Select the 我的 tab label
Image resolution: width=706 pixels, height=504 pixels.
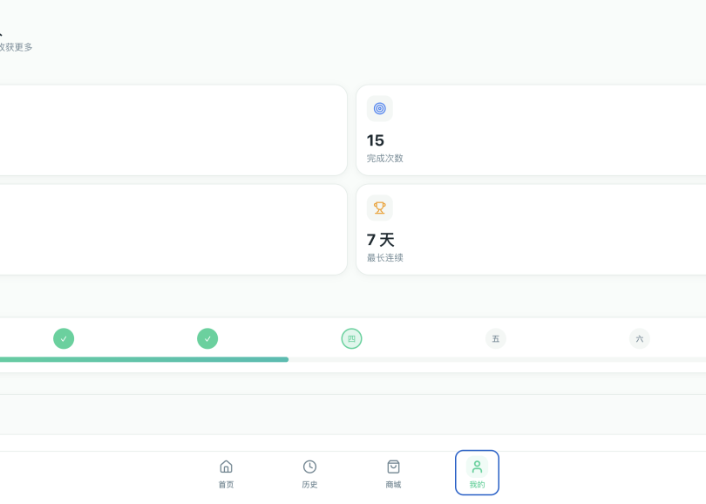tap(477, 485)
